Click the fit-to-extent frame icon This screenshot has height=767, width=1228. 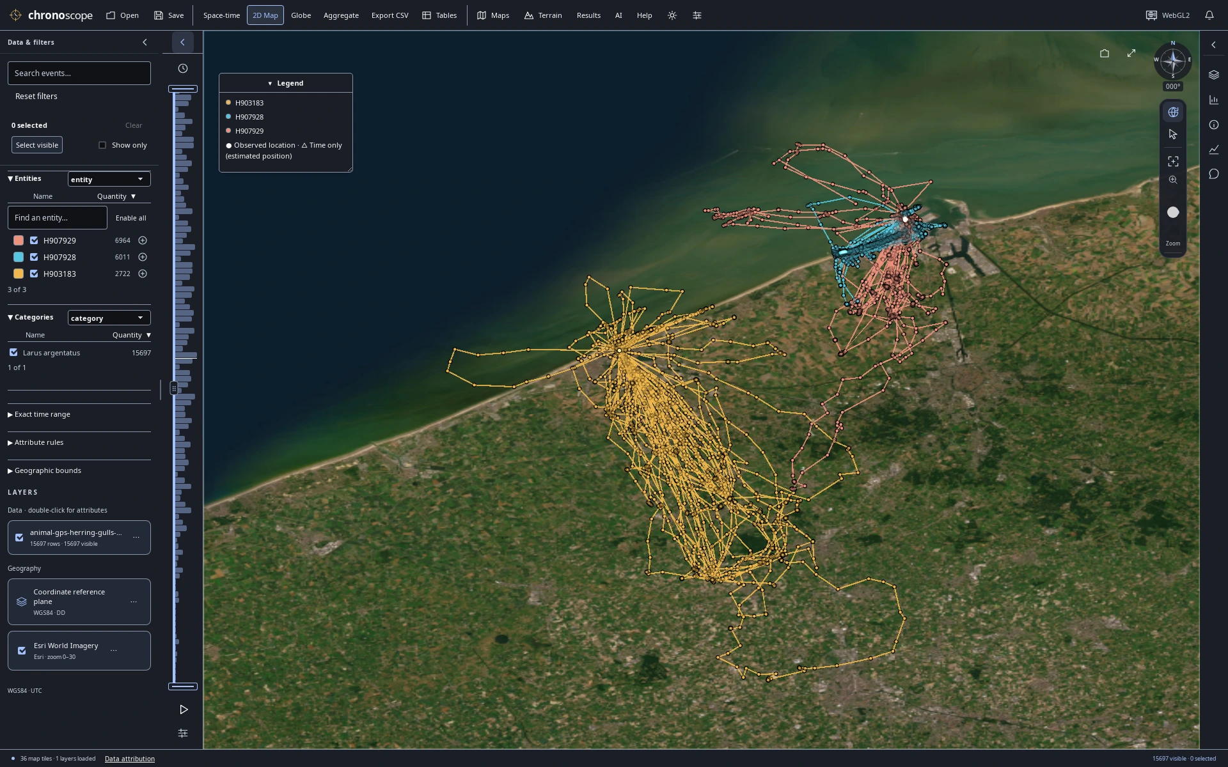coord(1173,161)
